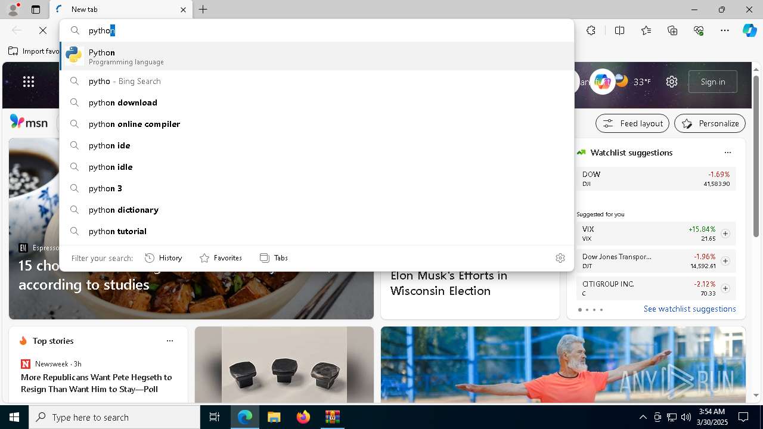Toggle Split screen view
Viewport: 763px width, 429px height.
click(619, 30)
